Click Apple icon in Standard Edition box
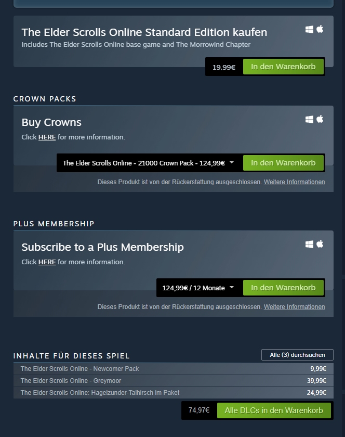 pos(320,30)
